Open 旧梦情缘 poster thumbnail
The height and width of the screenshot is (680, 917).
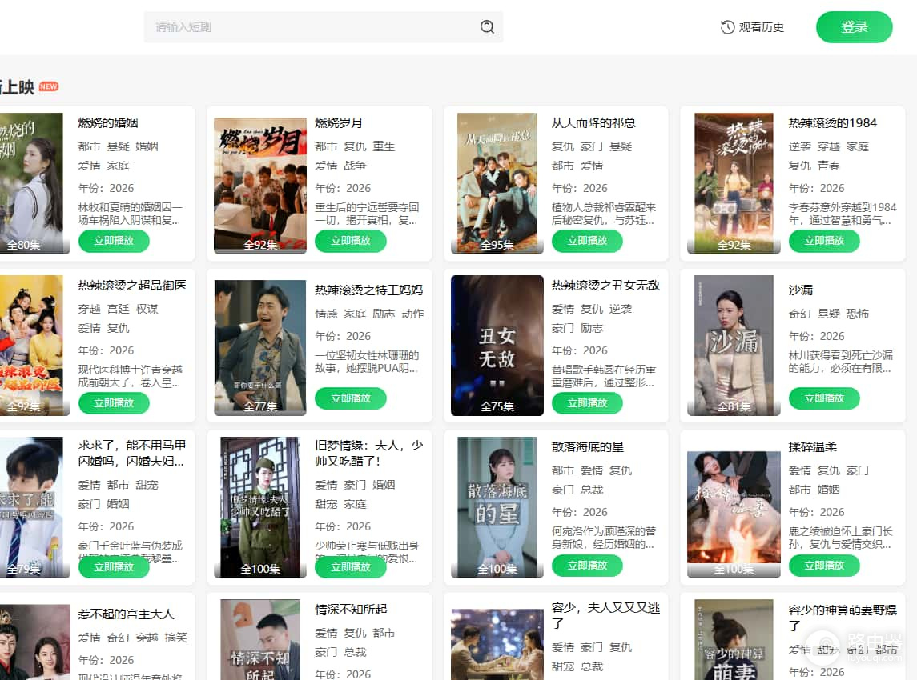point(260,508)
